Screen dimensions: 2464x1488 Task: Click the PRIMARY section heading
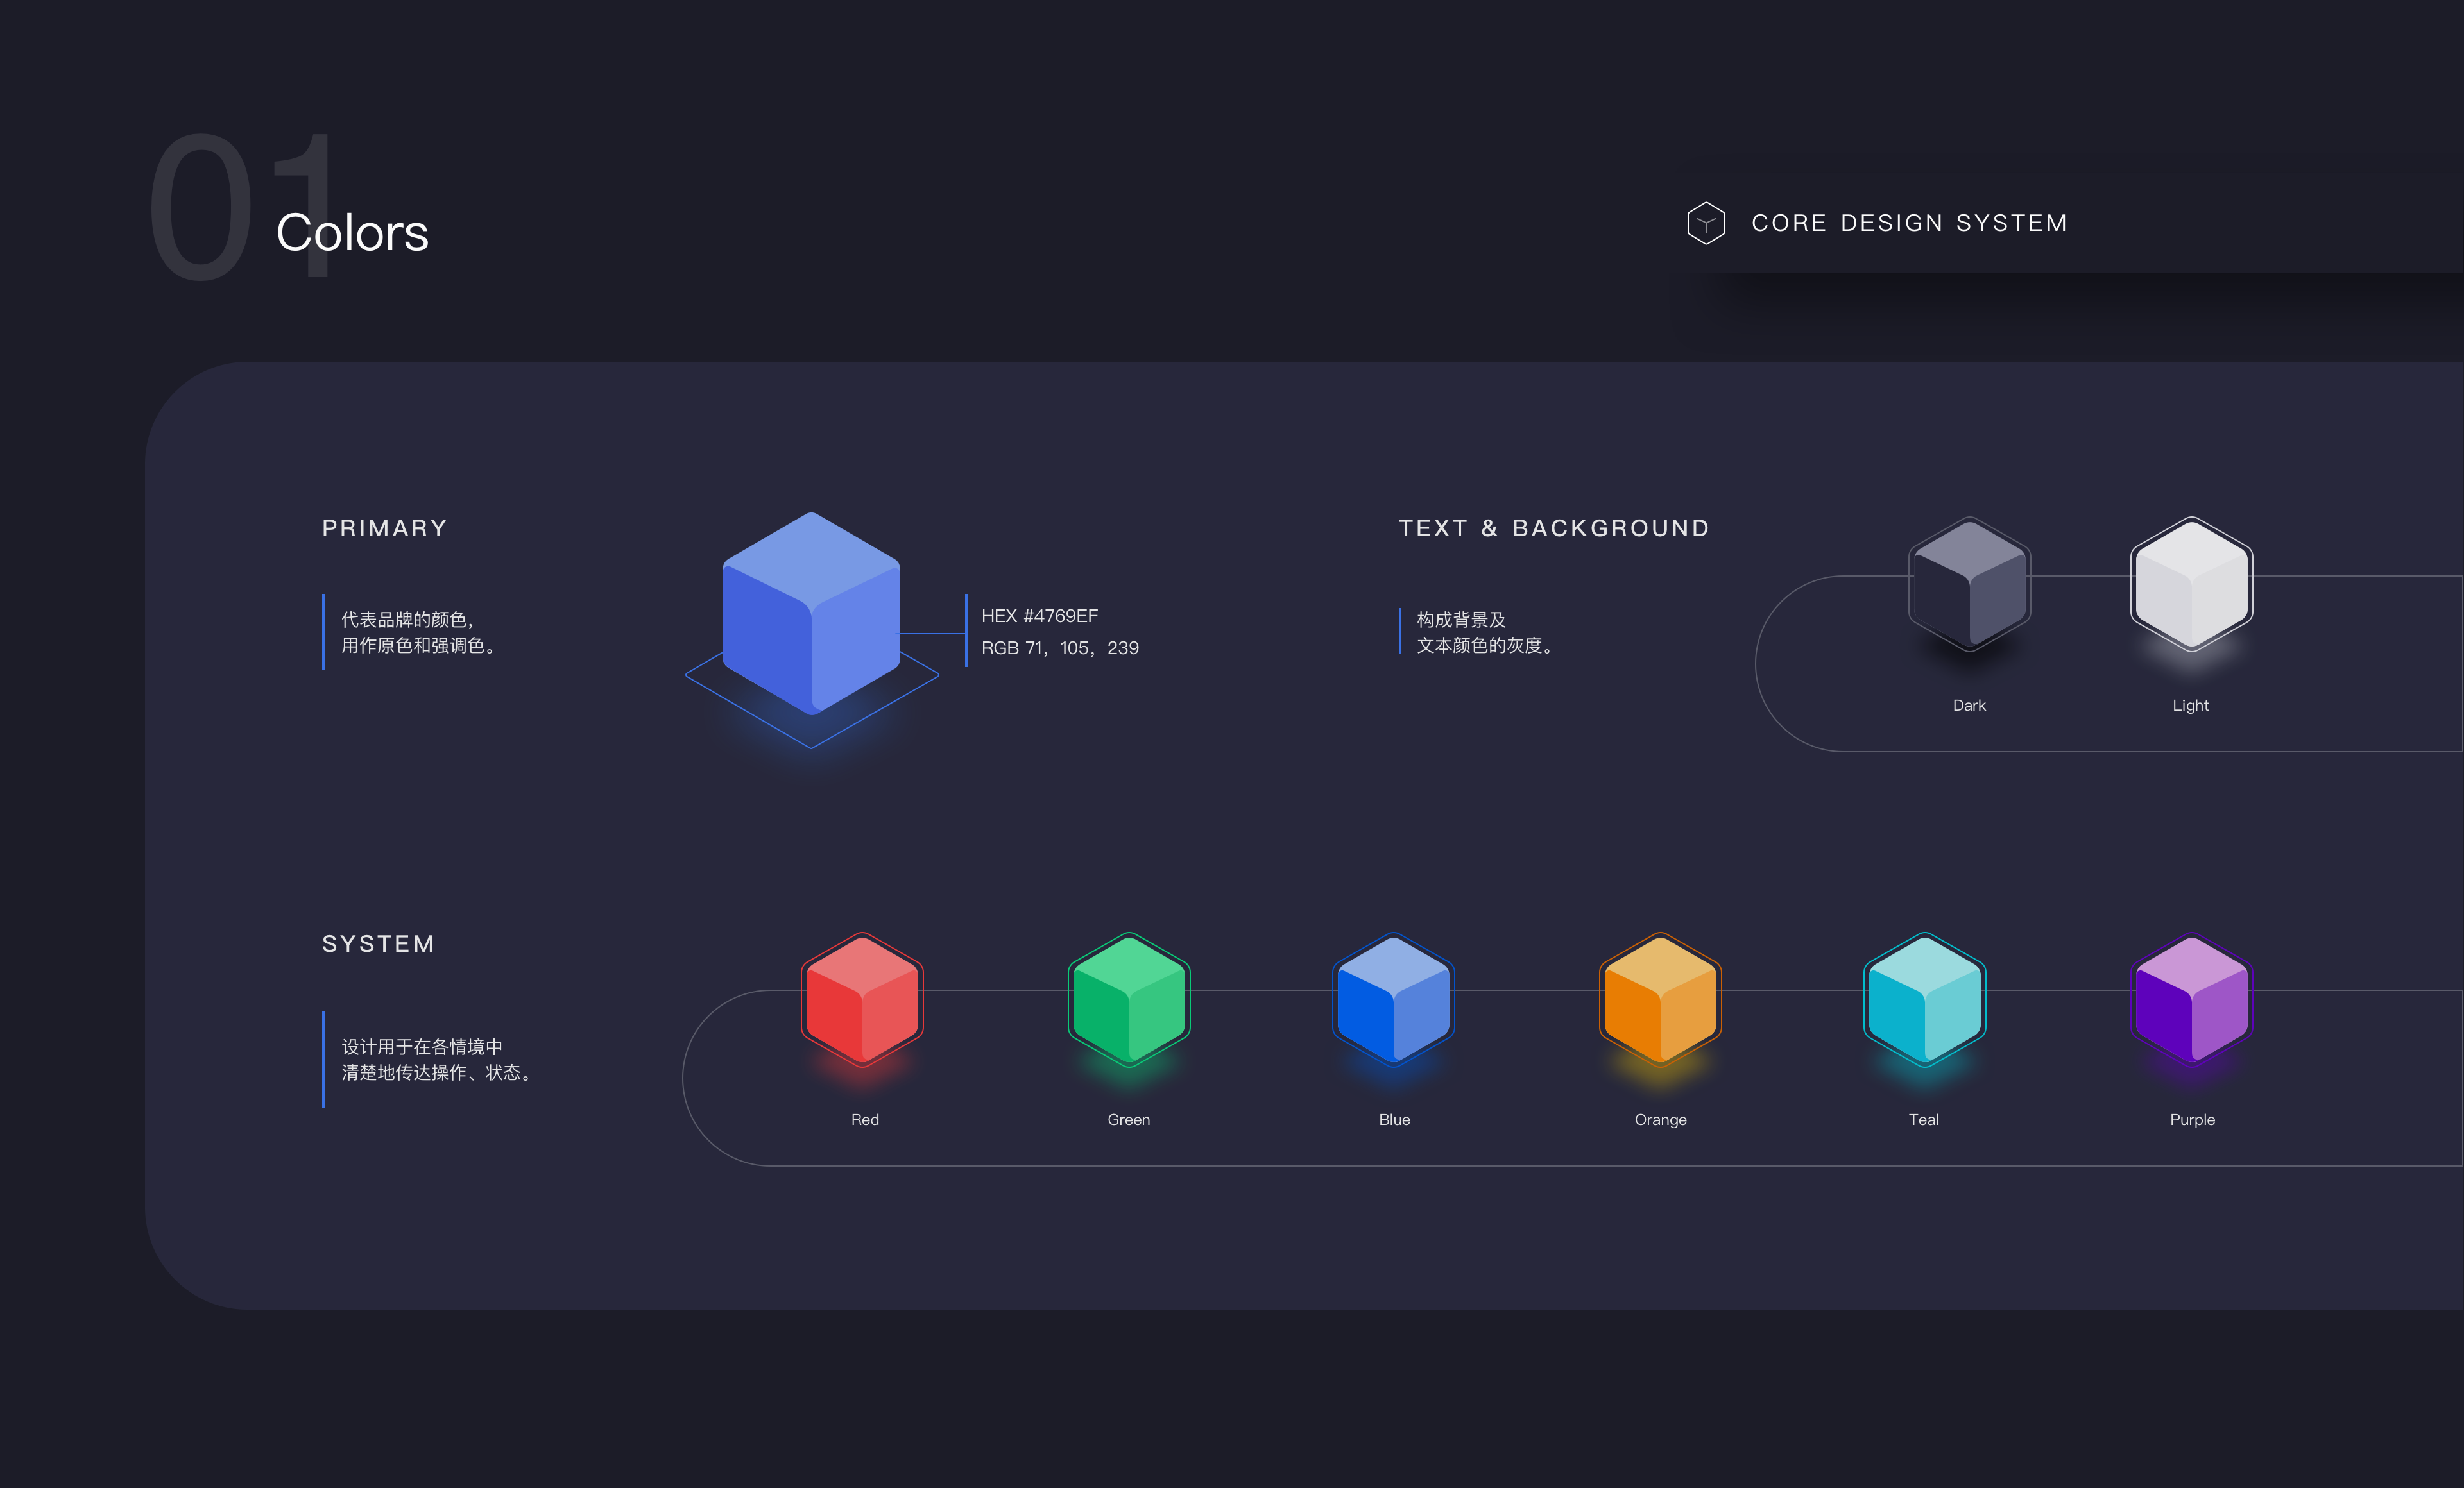(384, 528)
